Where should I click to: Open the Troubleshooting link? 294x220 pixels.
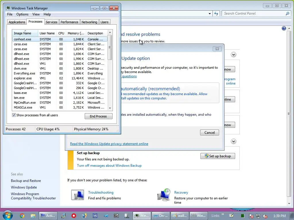[101, 192]
